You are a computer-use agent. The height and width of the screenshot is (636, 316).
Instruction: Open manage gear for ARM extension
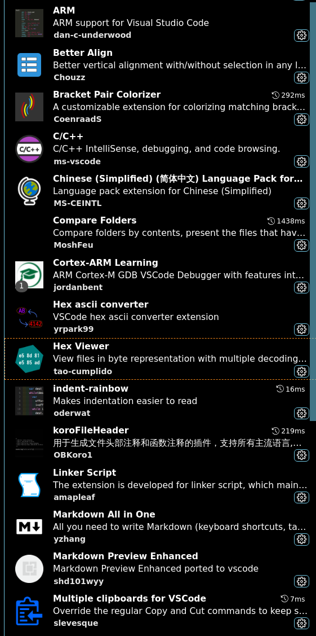[x=301, y=36]
